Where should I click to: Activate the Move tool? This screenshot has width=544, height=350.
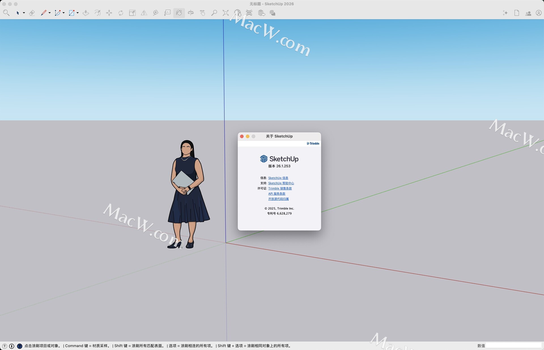[109, 13]
